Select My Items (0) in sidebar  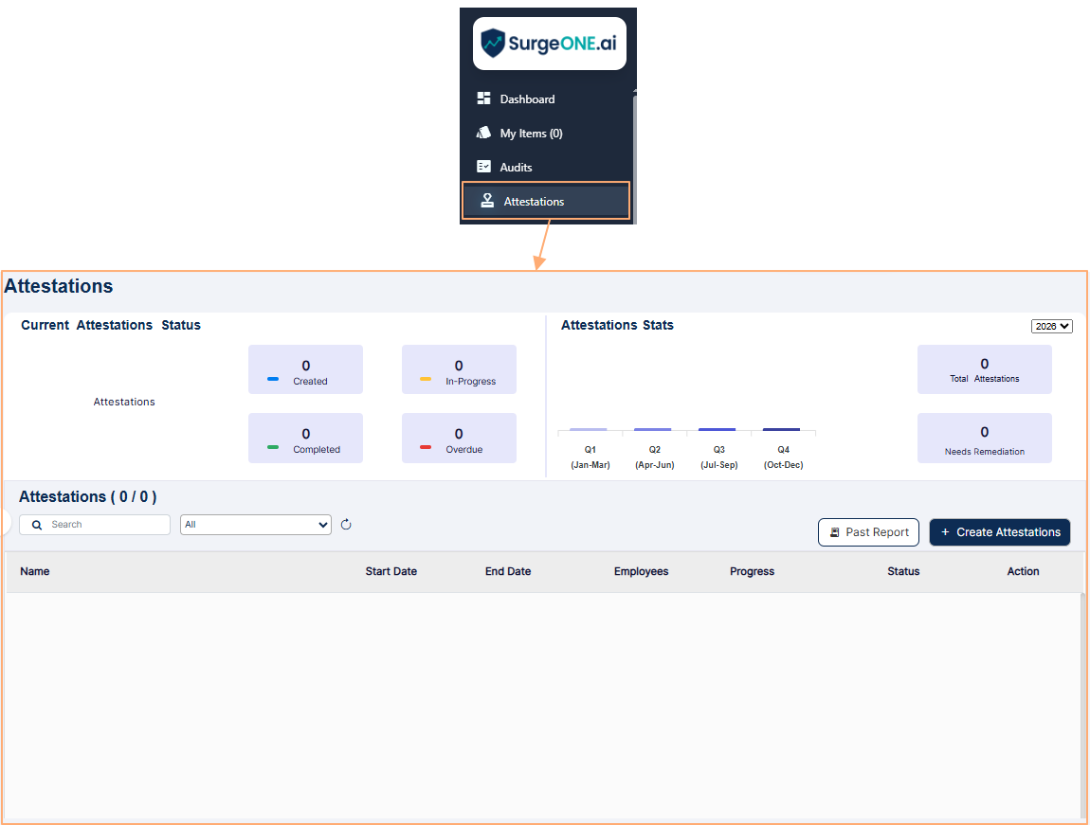click(531, 134)
